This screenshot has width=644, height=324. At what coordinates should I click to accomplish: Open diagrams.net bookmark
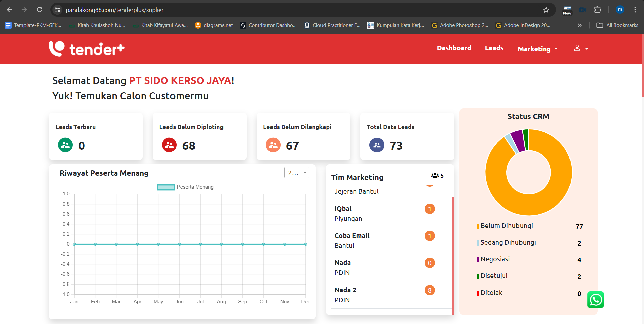[214, 25]
